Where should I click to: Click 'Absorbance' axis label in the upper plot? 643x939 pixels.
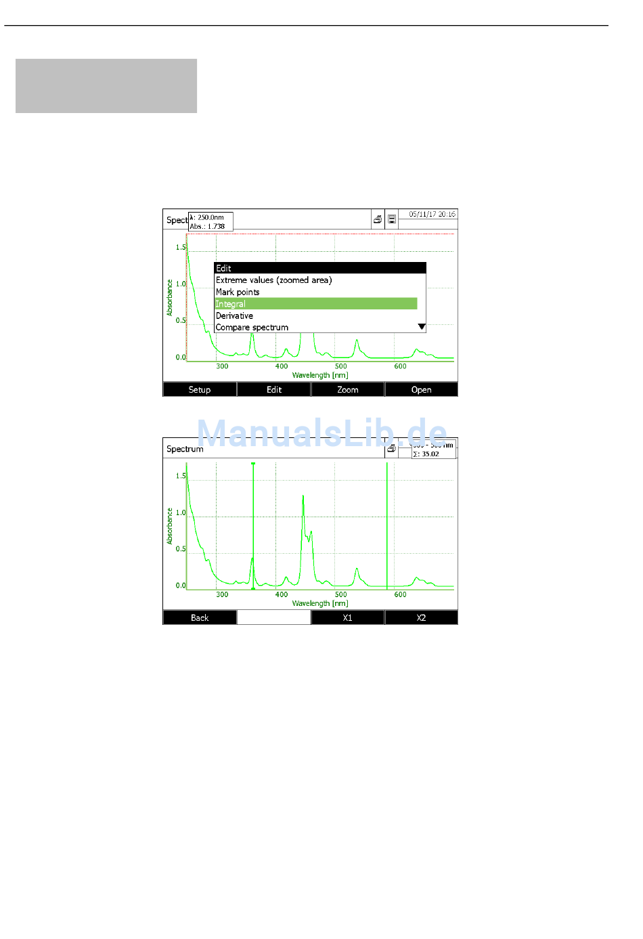click(170, 298)
